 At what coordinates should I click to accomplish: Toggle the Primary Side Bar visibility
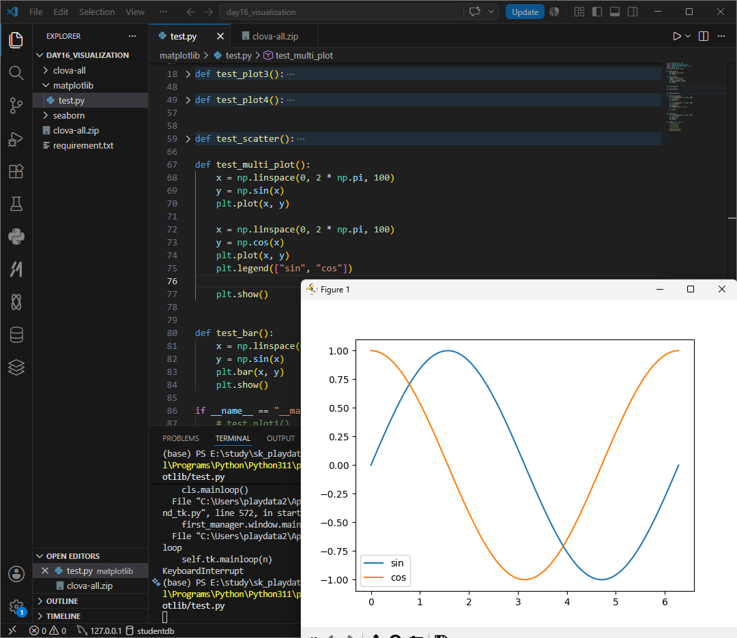(x=597, y=12)
